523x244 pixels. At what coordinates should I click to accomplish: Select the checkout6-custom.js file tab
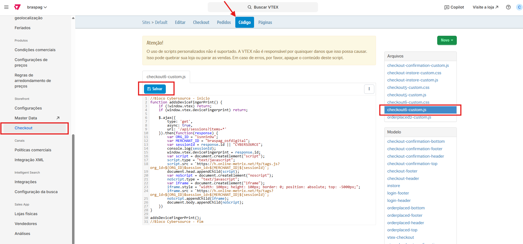(x=166, y=77)
